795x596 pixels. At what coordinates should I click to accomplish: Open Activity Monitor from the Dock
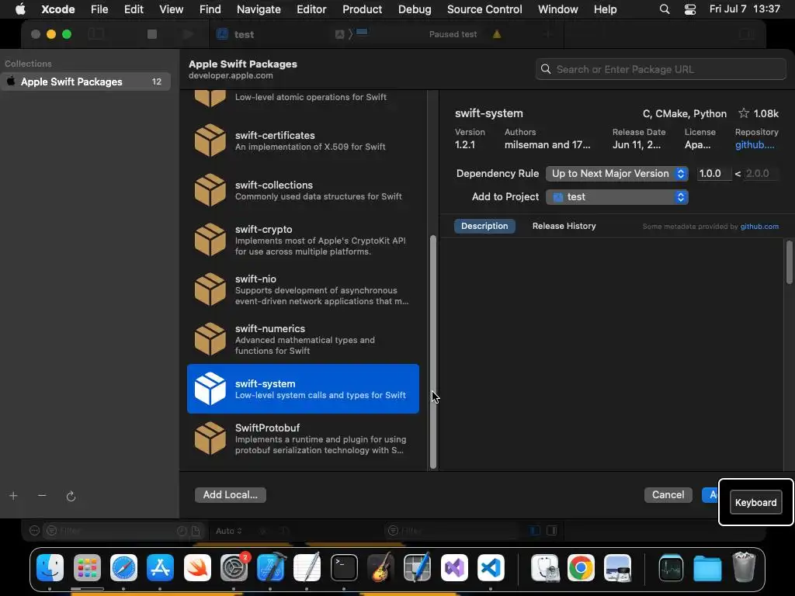671,567
